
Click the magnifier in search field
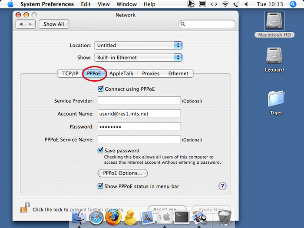pos(183,24)
